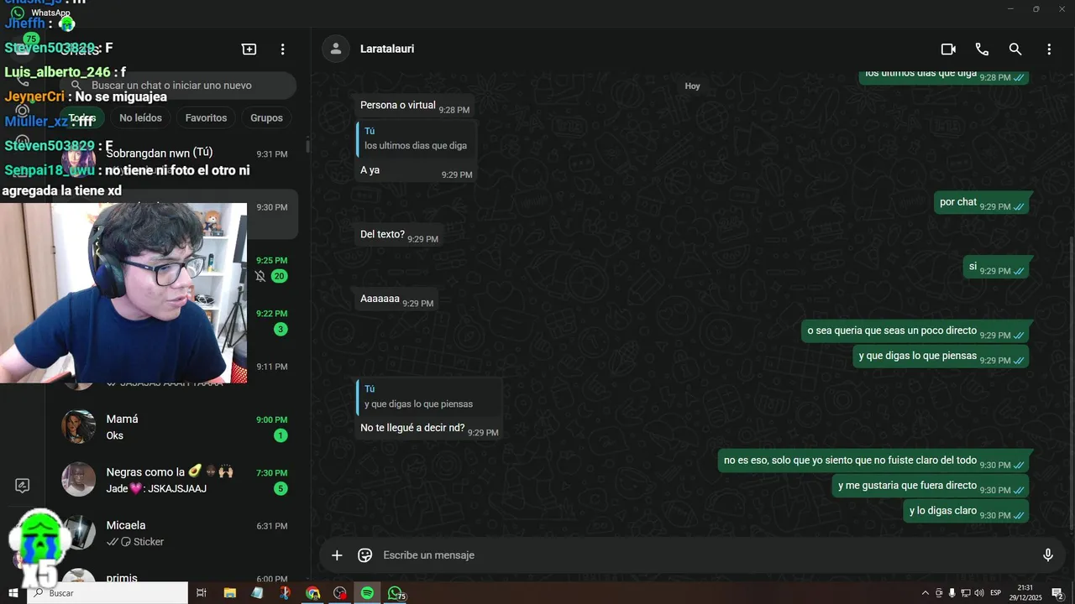Select the 'Persona o virtual' message

point(414,106)
